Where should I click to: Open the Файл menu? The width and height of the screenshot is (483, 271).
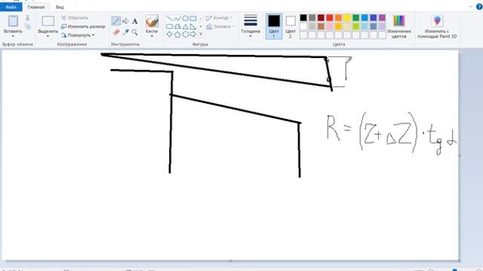(11, 7)
